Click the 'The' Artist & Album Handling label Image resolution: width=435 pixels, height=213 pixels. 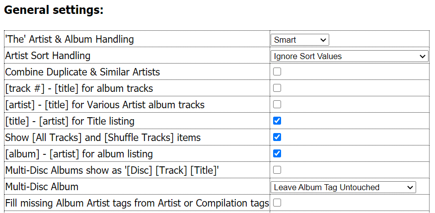tap(70, 39)
